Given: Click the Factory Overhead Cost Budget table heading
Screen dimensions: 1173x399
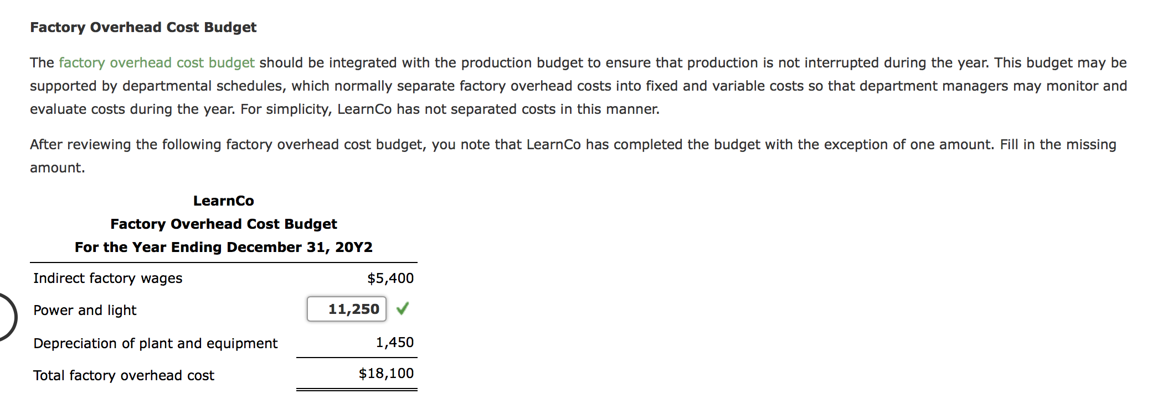Looking at the screenshot, I should click(x=224, y=224).
